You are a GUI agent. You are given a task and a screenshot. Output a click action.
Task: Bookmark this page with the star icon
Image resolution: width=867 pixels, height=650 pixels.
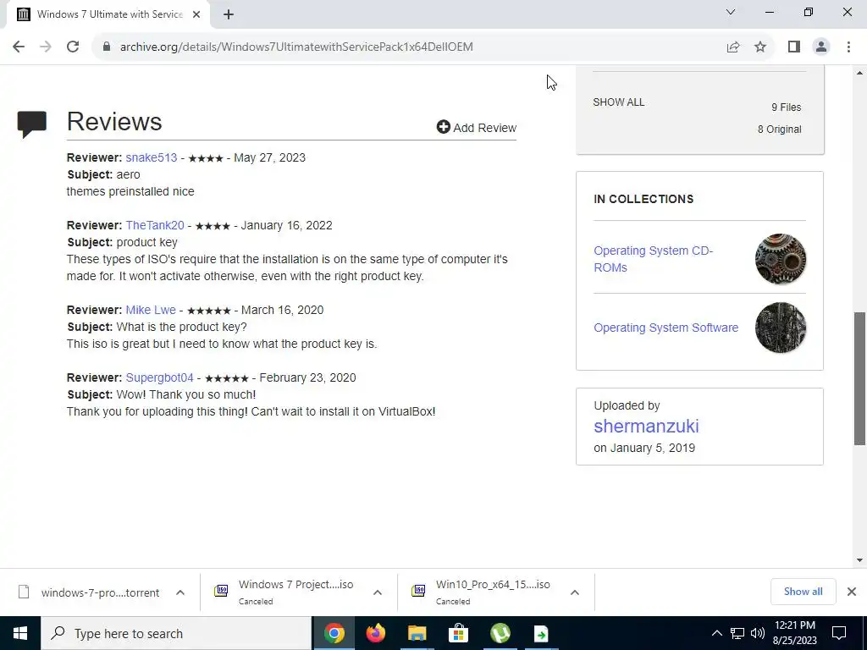760,47
